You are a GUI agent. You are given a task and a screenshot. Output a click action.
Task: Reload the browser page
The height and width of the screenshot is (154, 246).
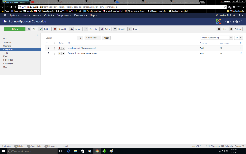11,7
